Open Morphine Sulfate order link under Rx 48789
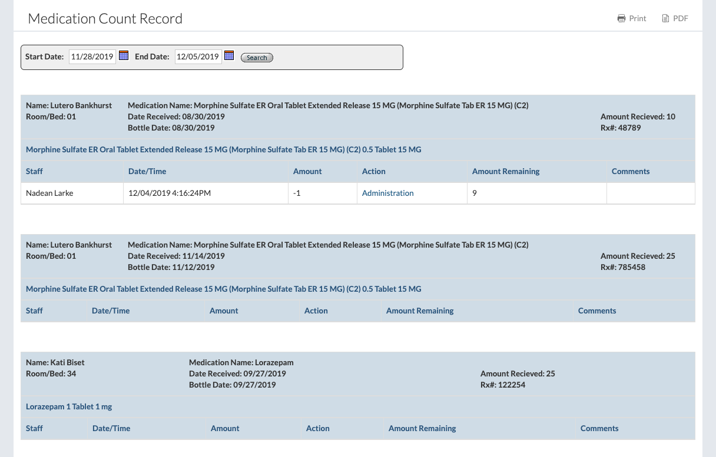Screen dimensions: 716x457 [x=223, y=149]
